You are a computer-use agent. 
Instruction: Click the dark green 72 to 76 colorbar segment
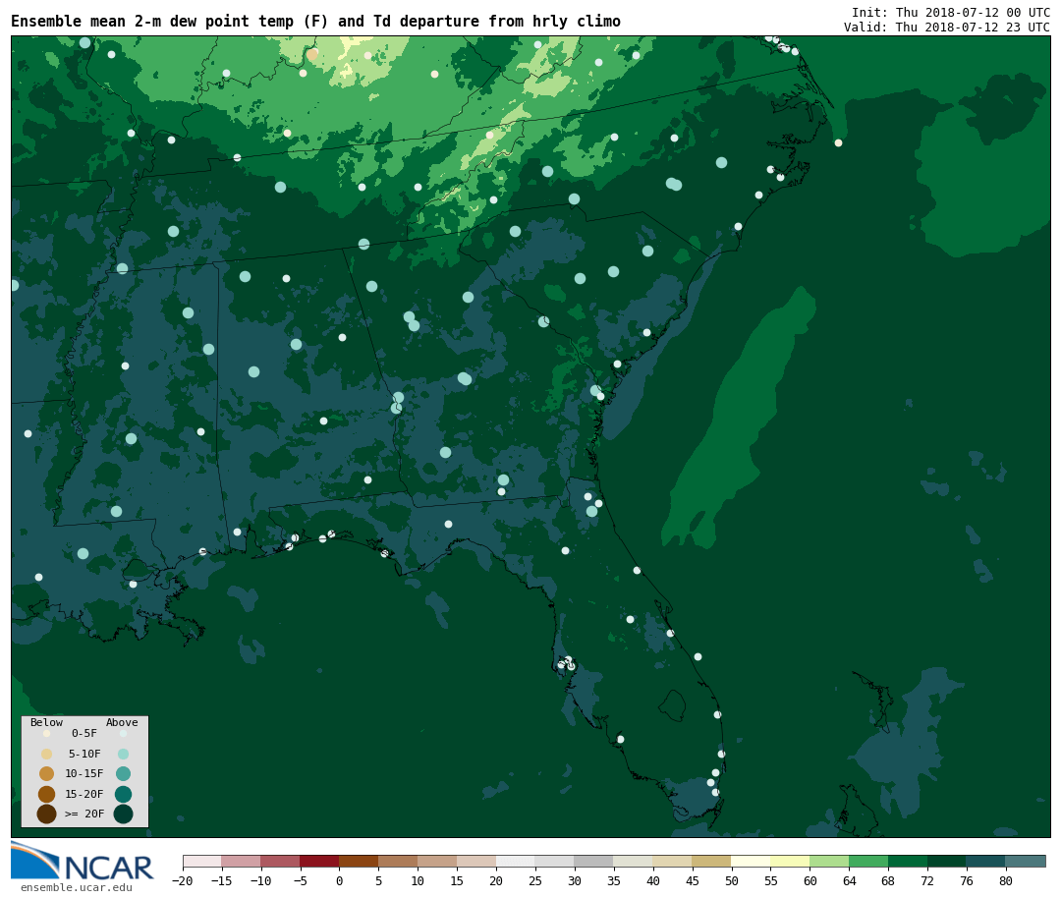(947, 861)
